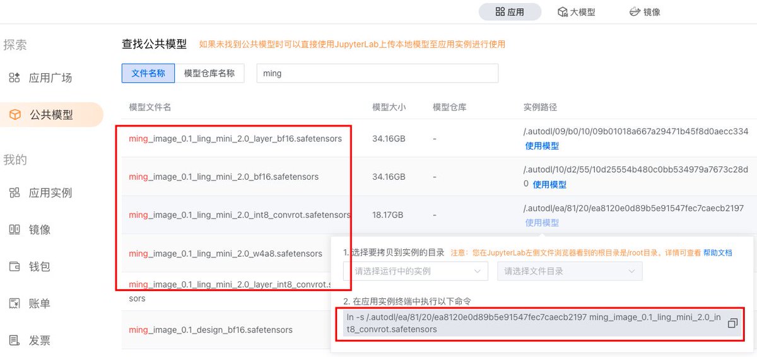
Task: Click the 18.17GB size cell
Action: coord(387,215)
